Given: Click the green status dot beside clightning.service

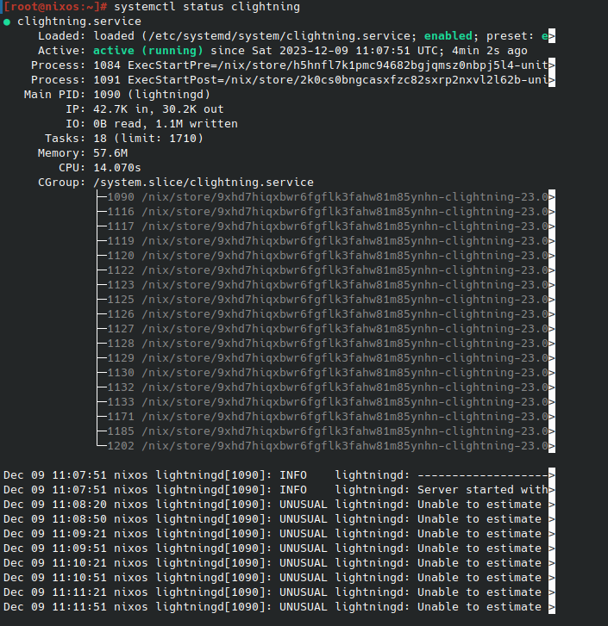Looking at the screenshot, I should tap(7, 22).
